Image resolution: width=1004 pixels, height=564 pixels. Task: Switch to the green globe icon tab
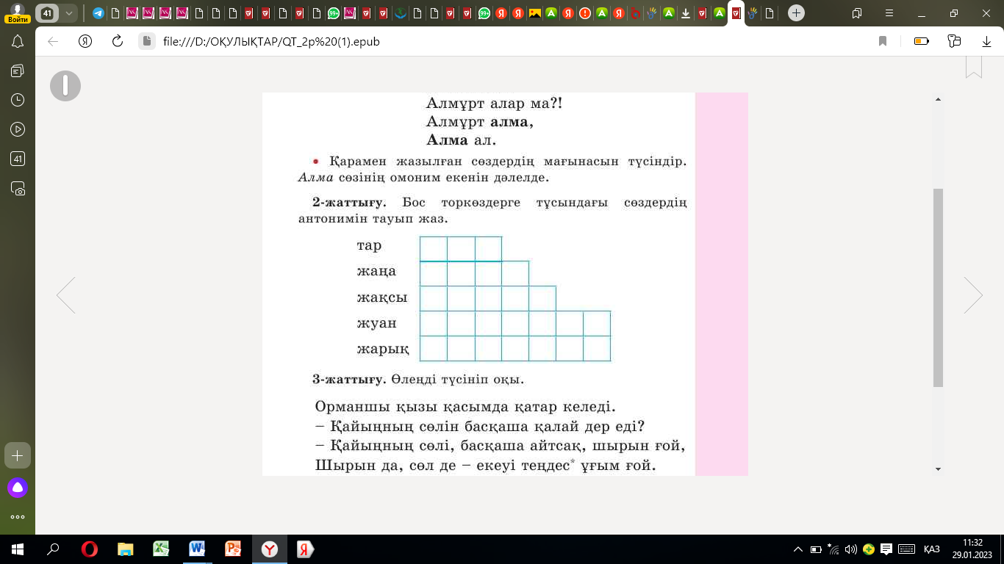click(x=400, y=13)
